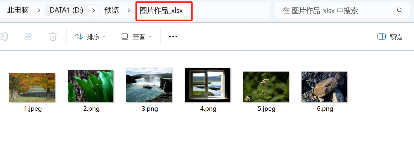This screenshot has width=414, height=144.
Task: Click the Rename icon in toolbar
Action: pos(4,37)
